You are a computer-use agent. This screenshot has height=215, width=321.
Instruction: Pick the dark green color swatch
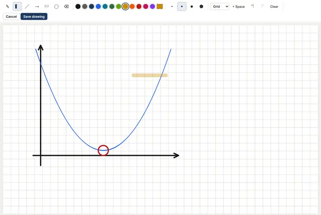click(112, 6)
